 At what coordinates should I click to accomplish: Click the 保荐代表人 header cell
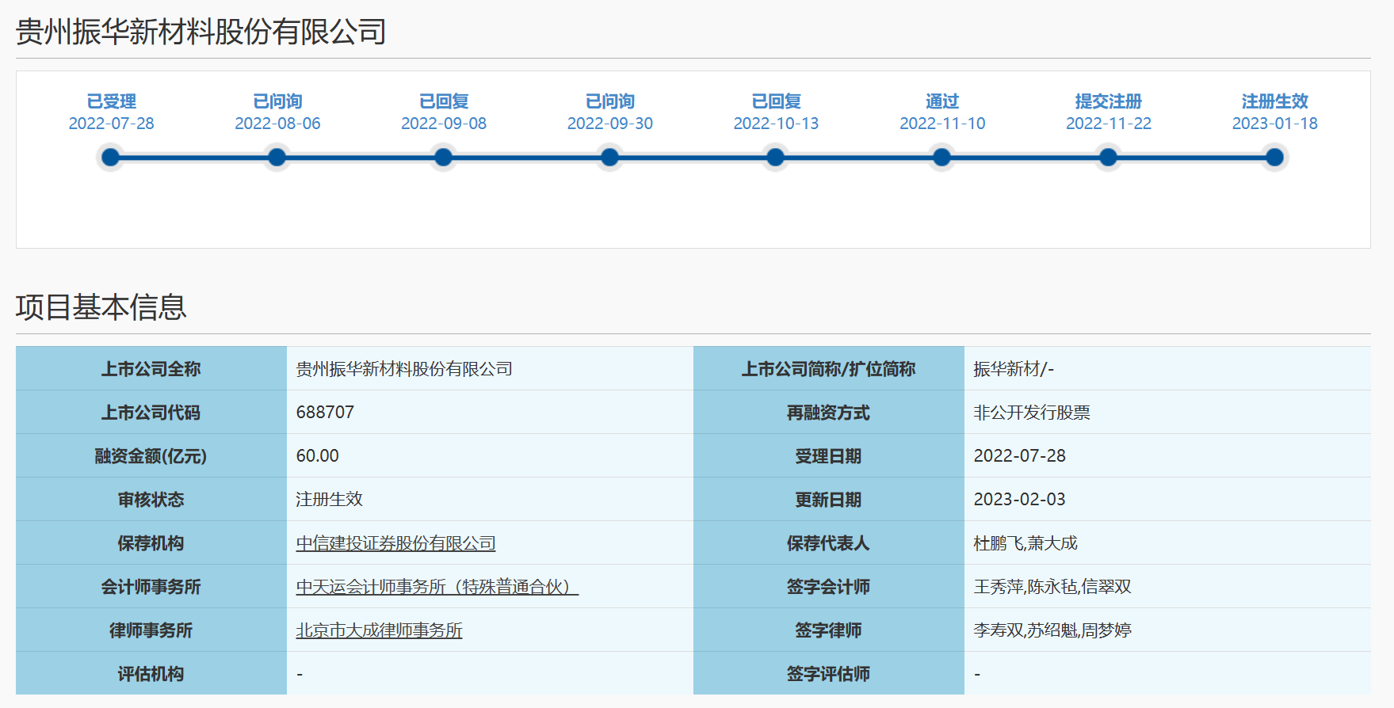click(829, 543)
